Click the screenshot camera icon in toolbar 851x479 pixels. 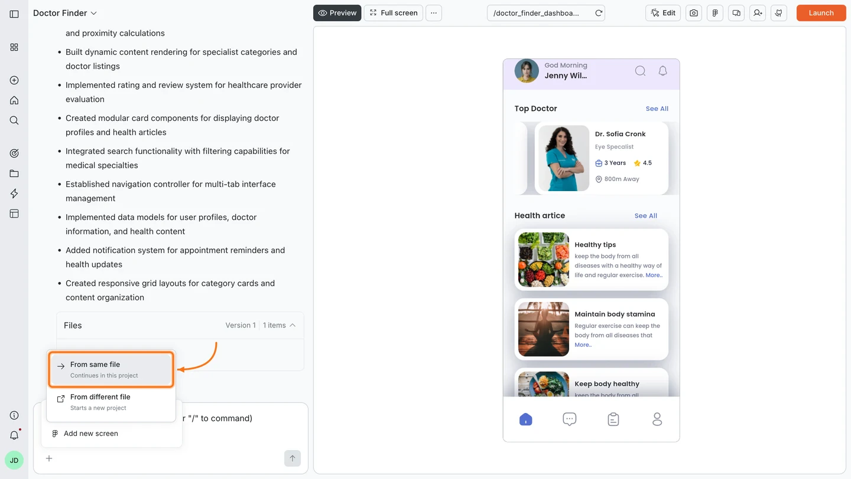(694, 13)
